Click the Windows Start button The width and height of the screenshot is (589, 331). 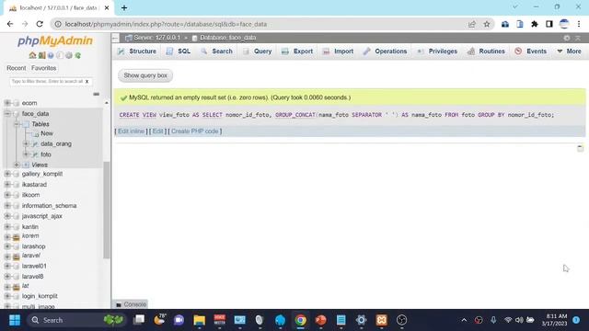coord(15,320)
